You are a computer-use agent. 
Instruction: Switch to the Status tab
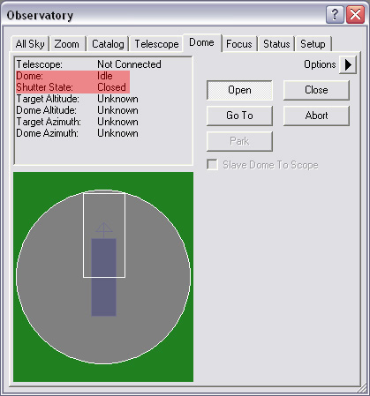click(276, 44)
